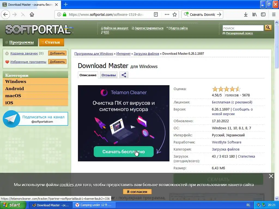Click Корзина закачек link
Viewport: 279px width, 209px height.
click(x=24, y=53)
